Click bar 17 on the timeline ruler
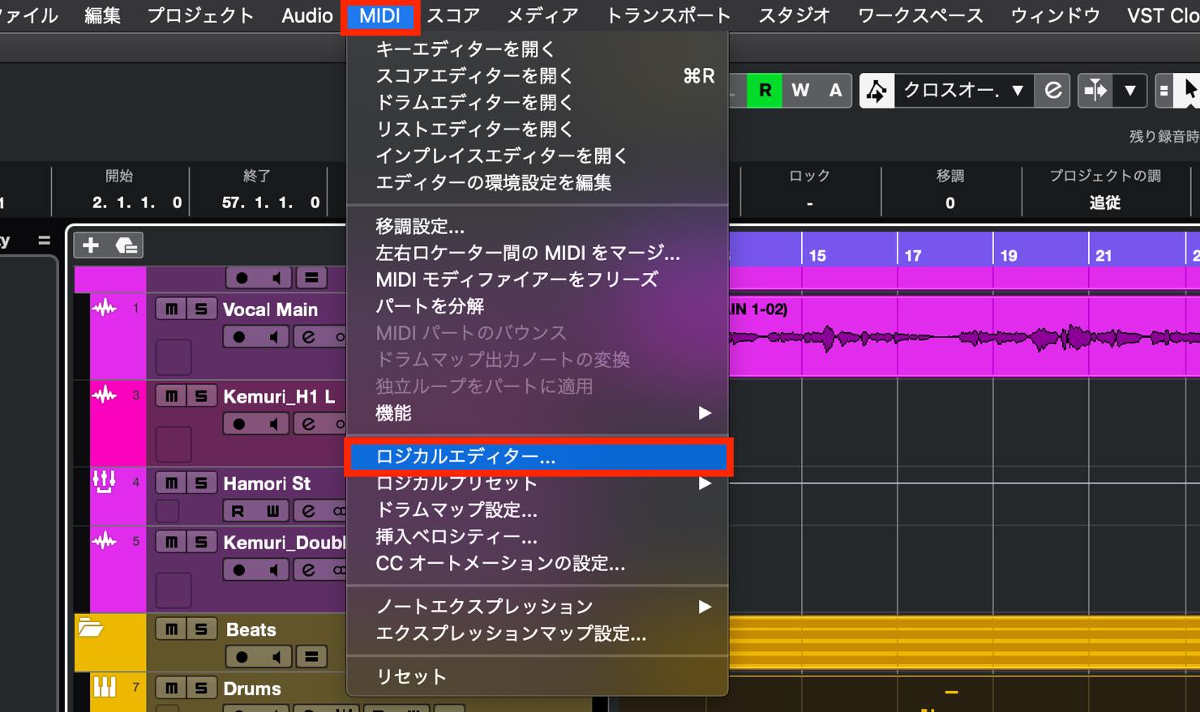The width and height of the screenshot is (1200, 712). pyautogui.click(x=913, y=255)
